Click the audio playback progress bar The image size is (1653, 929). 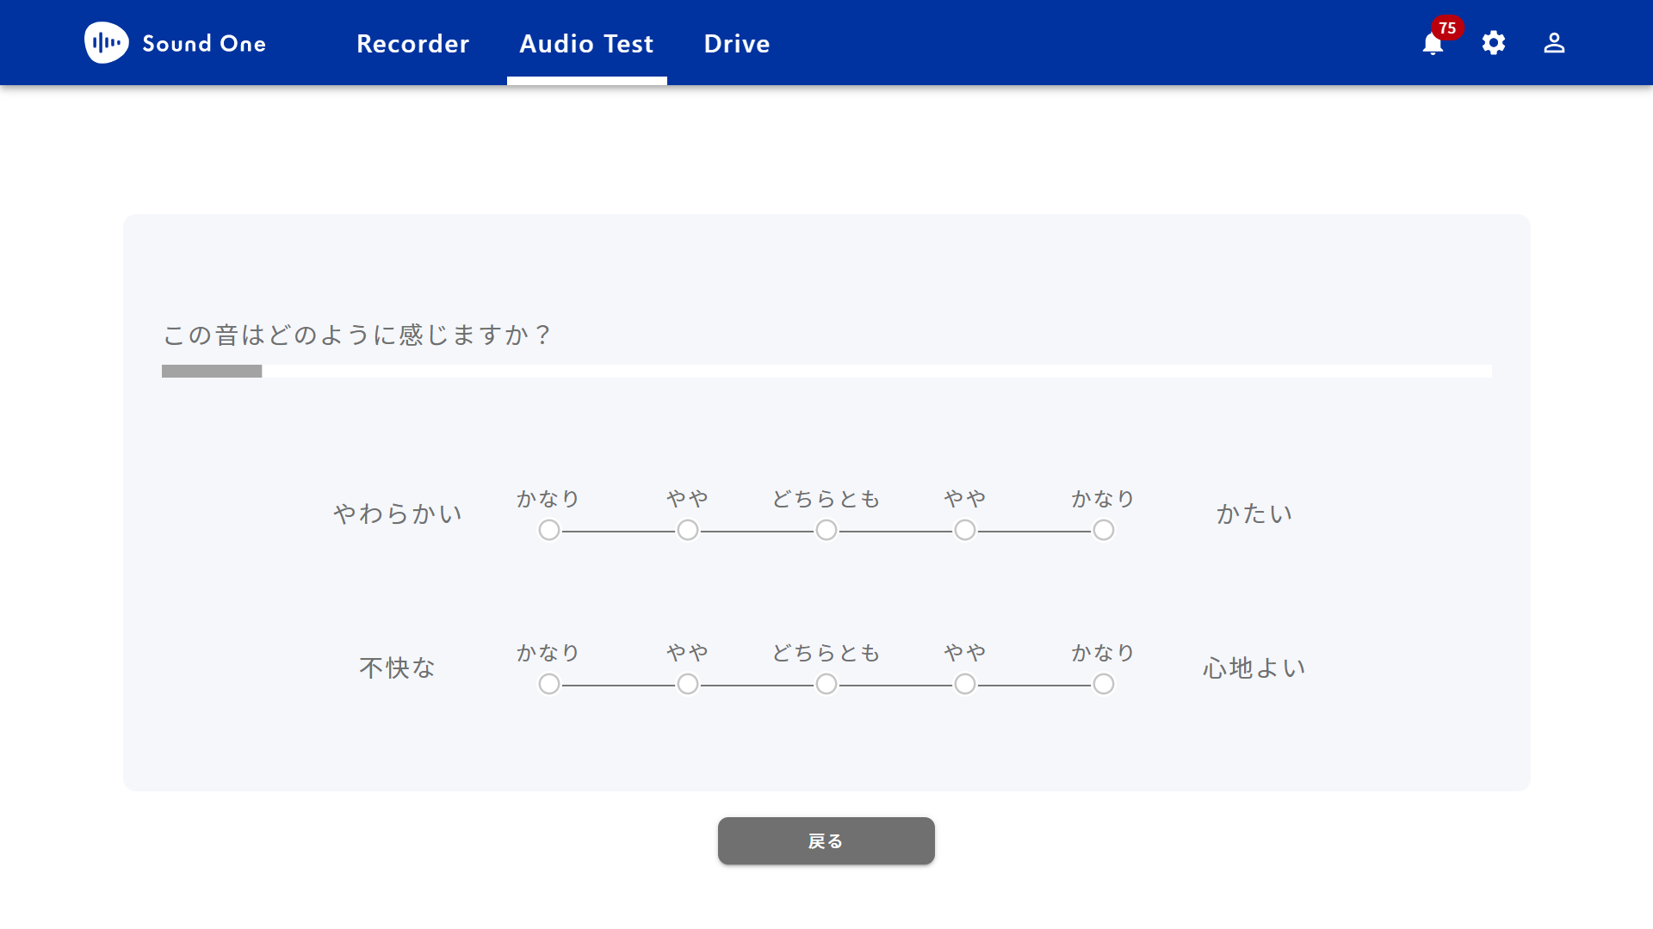pyautogui.click(x=826, y=372)
